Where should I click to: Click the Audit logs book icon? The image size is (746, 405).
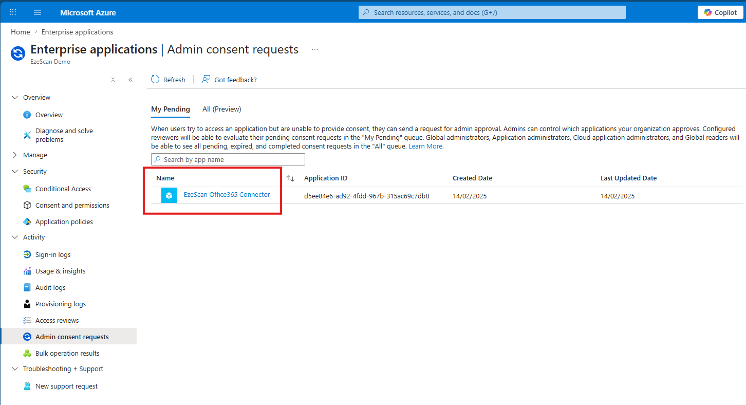point(27,287)
